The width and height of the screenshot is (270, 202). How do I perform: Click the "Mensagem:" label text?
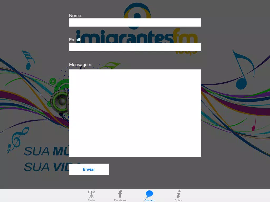[x=81, y=65]
